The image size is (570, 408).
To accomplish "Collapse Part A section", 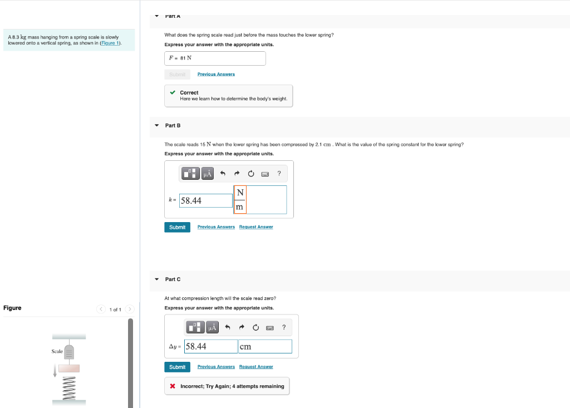I will 156,16.
